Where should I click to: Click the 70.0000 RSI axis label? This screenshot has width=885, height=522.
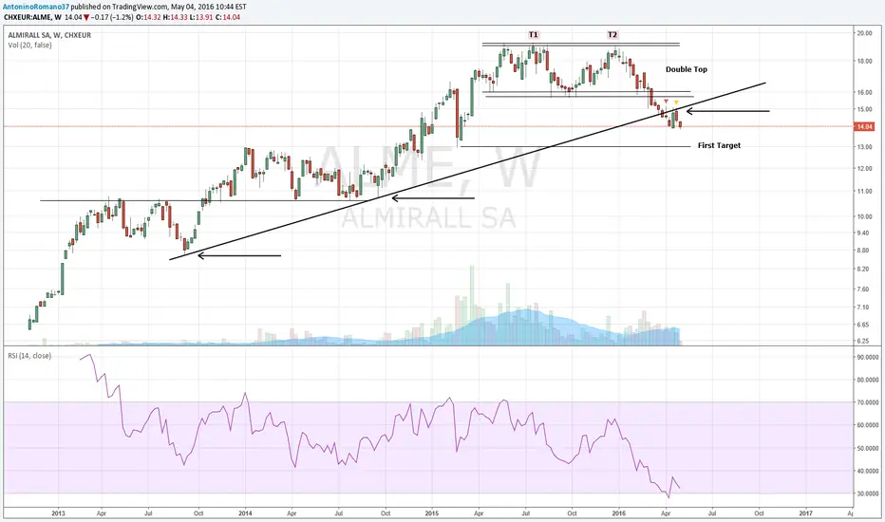[x=868, y=402]
